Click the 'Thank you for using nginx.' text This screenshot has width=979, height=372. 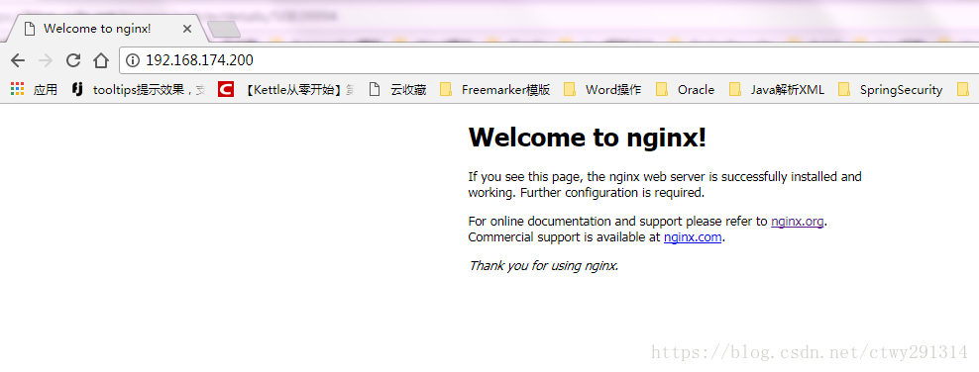point(543,266)
